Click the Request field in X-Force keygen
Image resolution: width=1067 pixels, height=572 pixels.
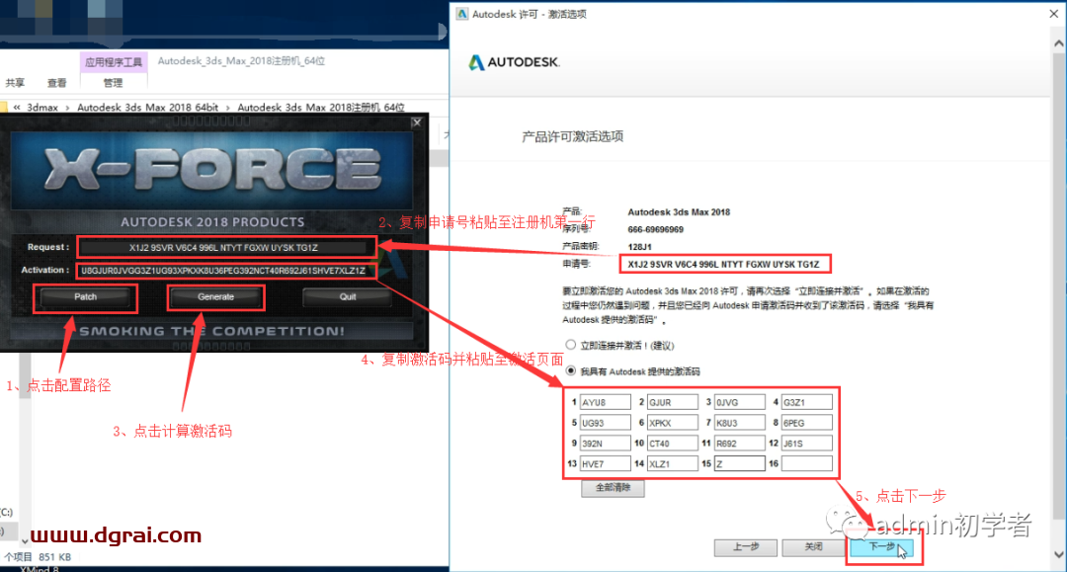click(225, 248)
